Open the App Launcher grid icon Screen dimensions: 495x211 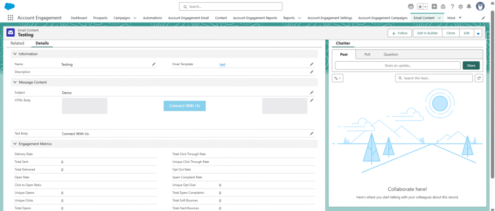[x=11, y=18]
